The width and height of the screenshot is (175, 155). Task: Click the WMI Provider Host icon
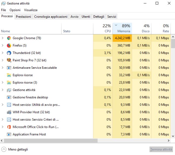[x=9, y=112]
